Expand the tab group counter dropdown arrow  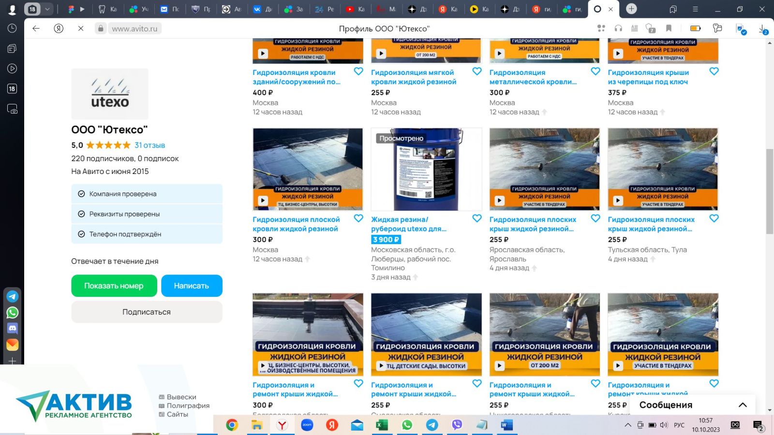pos(47,9)
